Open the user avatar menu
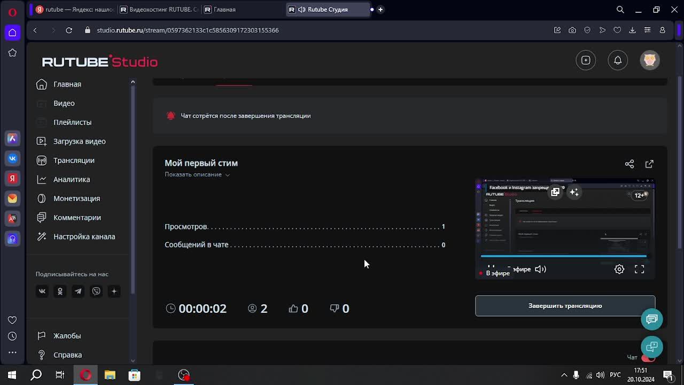 650,60
